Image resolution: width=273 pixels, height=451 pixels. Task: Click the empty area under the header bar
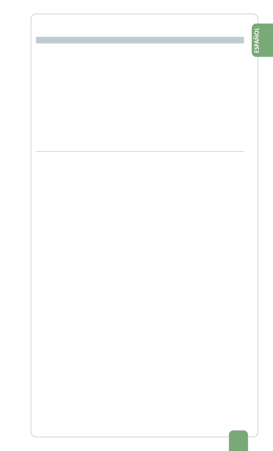coord(140,97)
